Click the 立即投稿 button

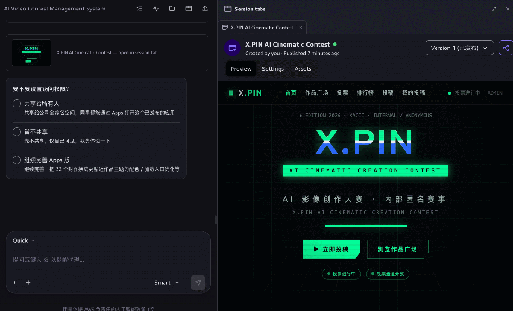pyautogui.click(x=331, y=249)
